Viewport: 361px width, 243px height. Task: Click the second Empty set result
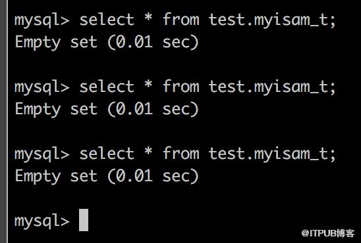point(107,110)
